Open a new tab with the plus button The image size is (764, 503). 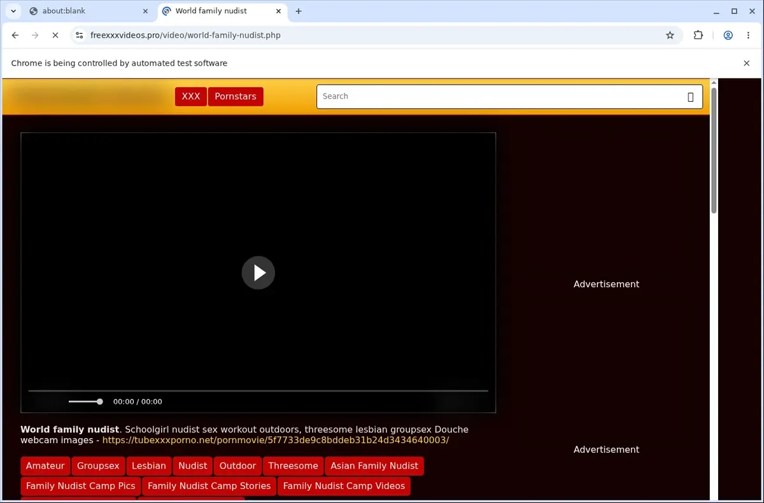tap(299, 11)
